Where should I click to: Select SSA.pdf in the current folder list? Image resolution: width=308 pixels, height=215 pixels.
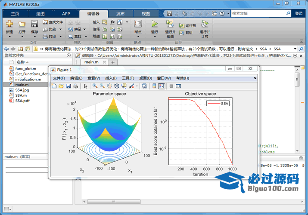[22, 101]
